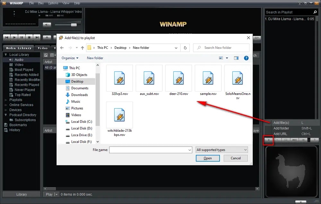Select Audio in Local Library

(19, 60)
